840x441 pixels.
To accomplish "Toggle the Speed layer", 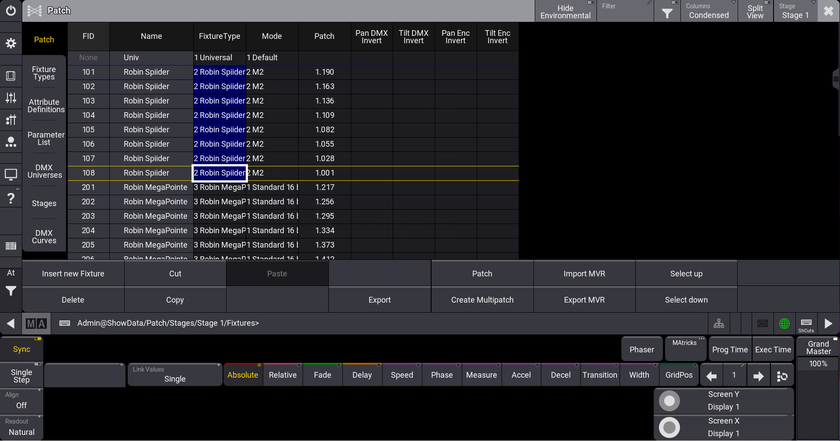I will tap(402, 375).
